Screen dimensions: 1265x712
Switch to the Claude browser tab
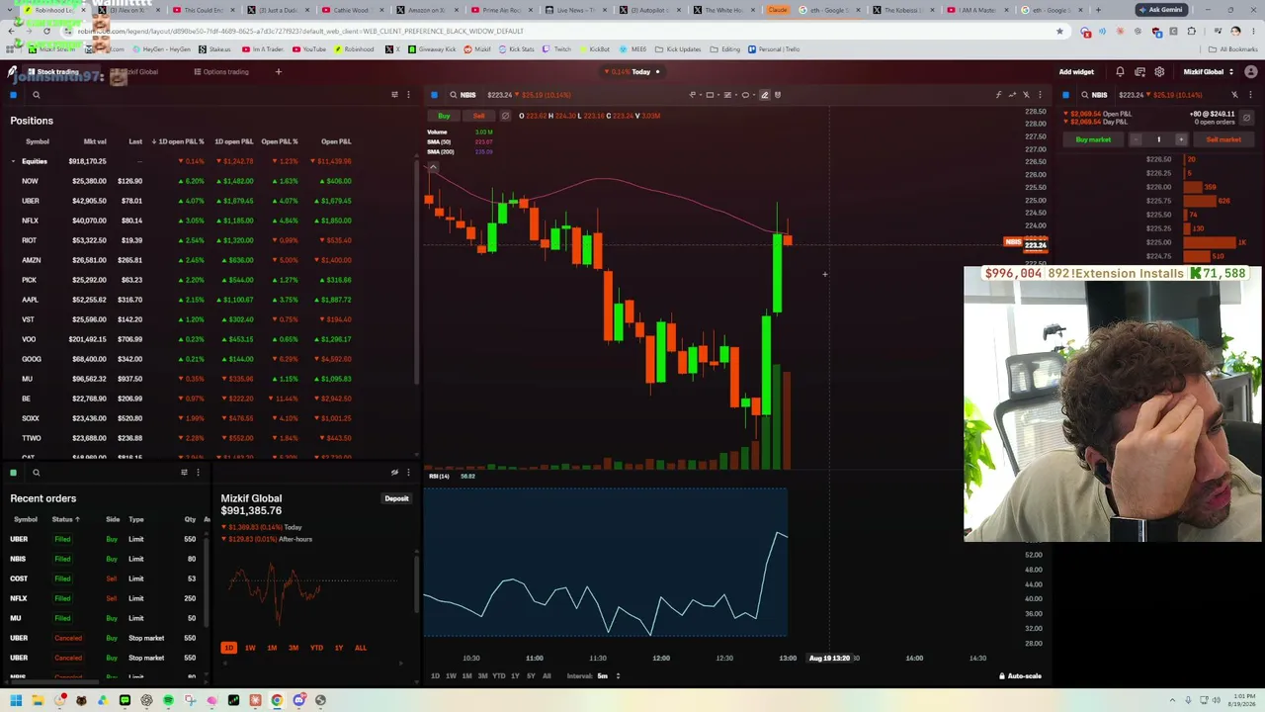pyautogui.click(x=778, y=10)
